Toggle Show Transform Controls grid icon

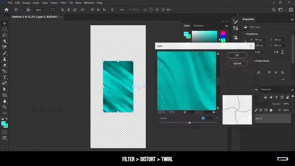tap(53, 10)
